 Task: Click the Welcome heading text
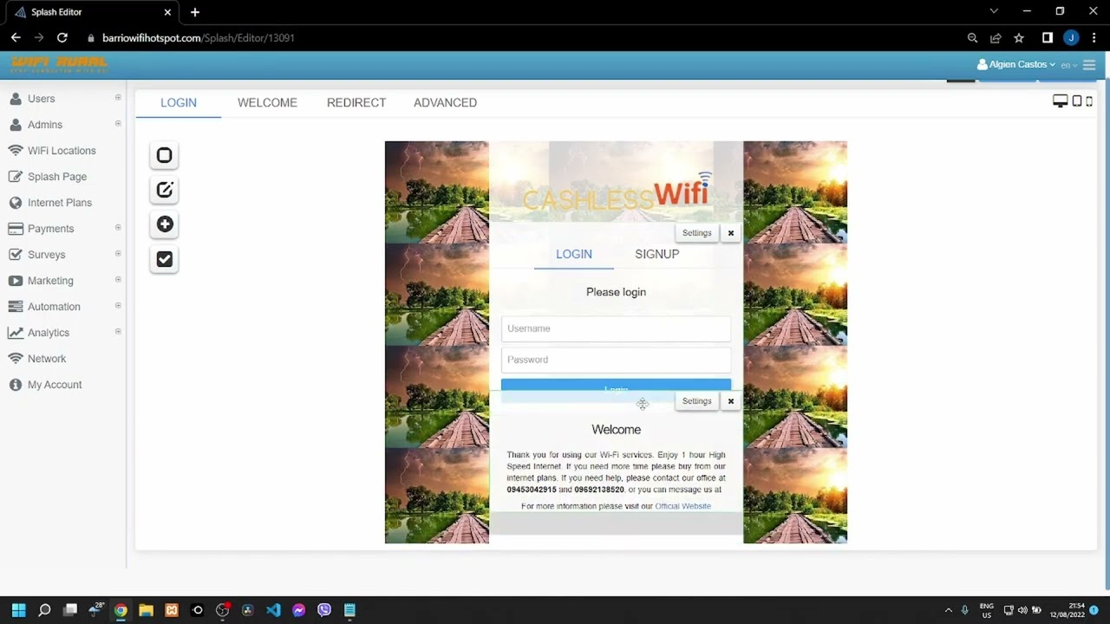pyautogui.click(x=616, y=430)
